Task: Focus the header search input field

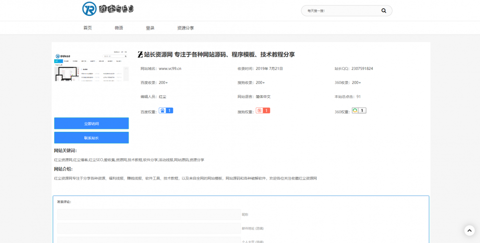Action: click(x=341, y=11)
